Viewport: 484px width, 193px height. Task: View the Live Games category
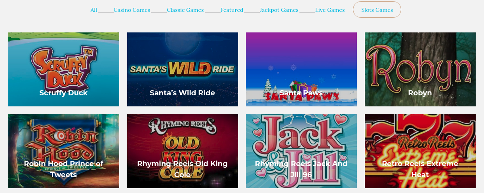tap(330, 10)
